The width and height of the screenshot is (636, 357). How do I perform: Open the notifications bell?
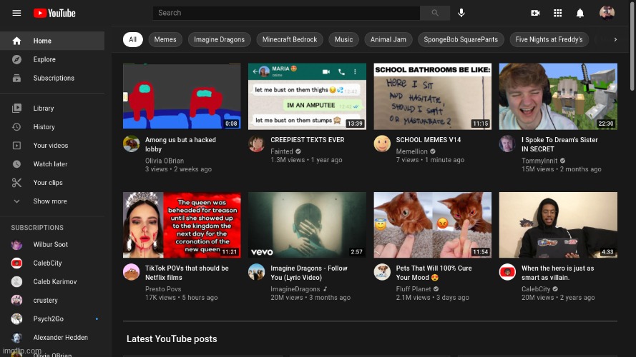580,13
